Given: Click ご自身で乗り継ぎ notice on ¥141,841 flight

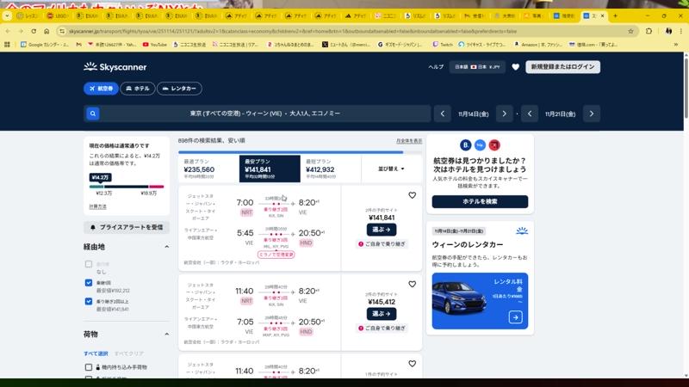Looking at the screenshot, I should pyautogui.click(x=382, y=244).
